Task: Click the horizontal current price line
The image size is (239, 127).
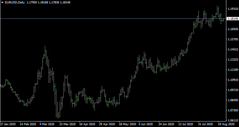Action: [113, 19]
